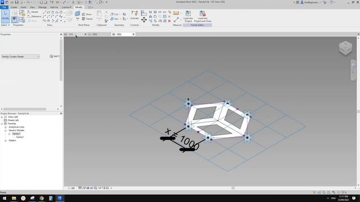Choose the Model line tool

tap(33, 12)
